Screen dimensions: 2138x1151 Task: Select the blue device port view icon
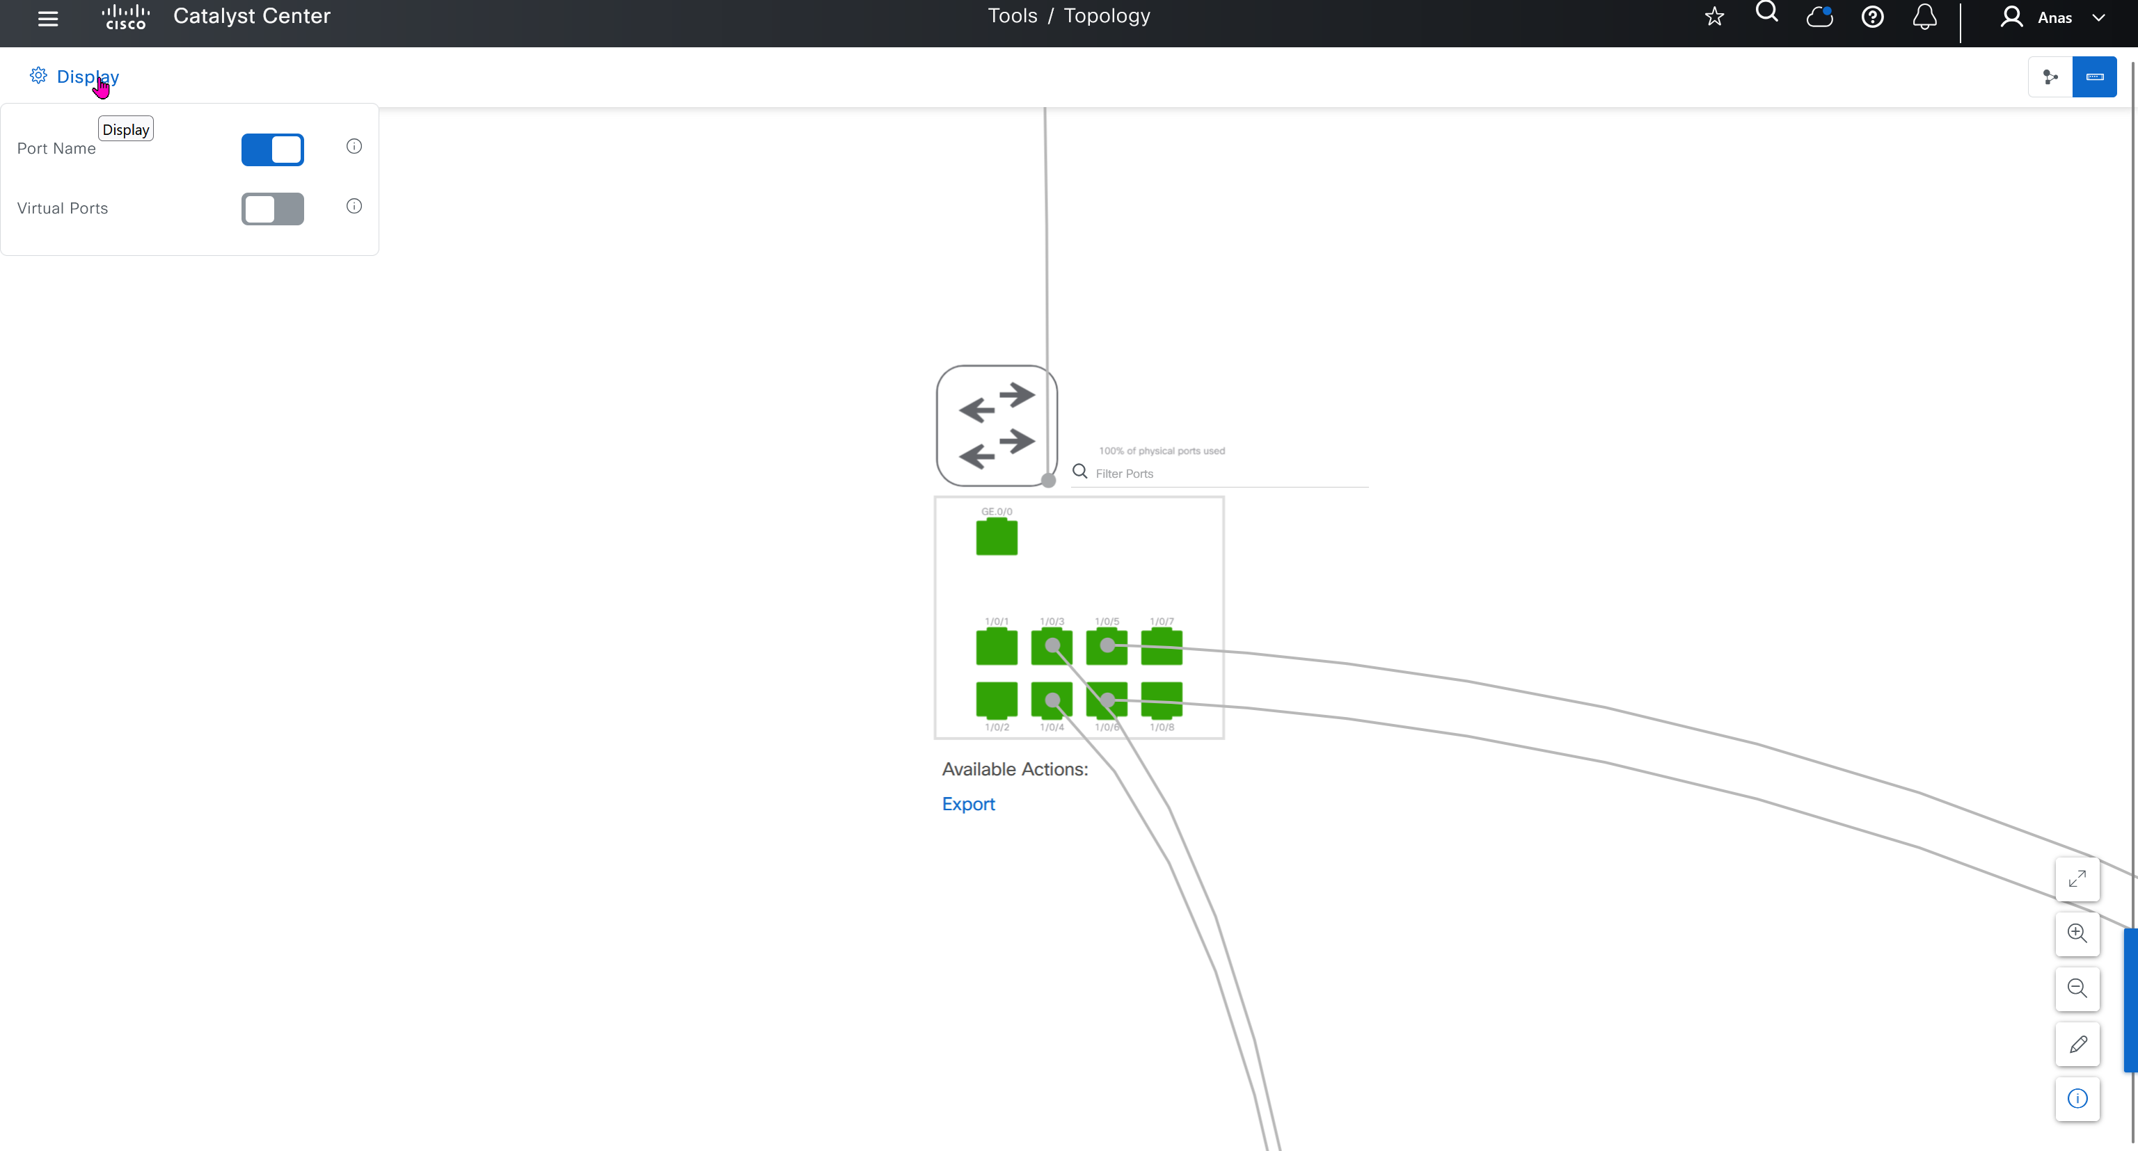tap(2094, 77)
